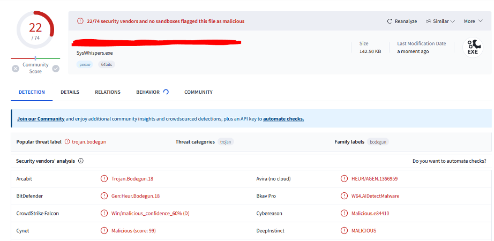Click Do you want to automate checks?
The image size is (494, 241).
(450, 161)
